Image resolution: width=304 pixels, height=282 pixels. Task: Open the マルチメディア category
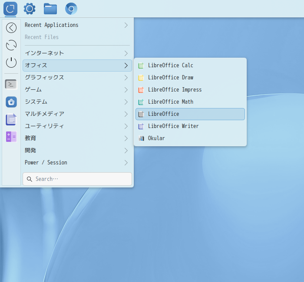tap(77, 114)
